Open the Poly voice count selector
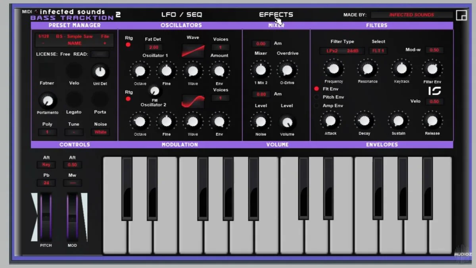Viewport: 476px width, 268px height. 47,132
